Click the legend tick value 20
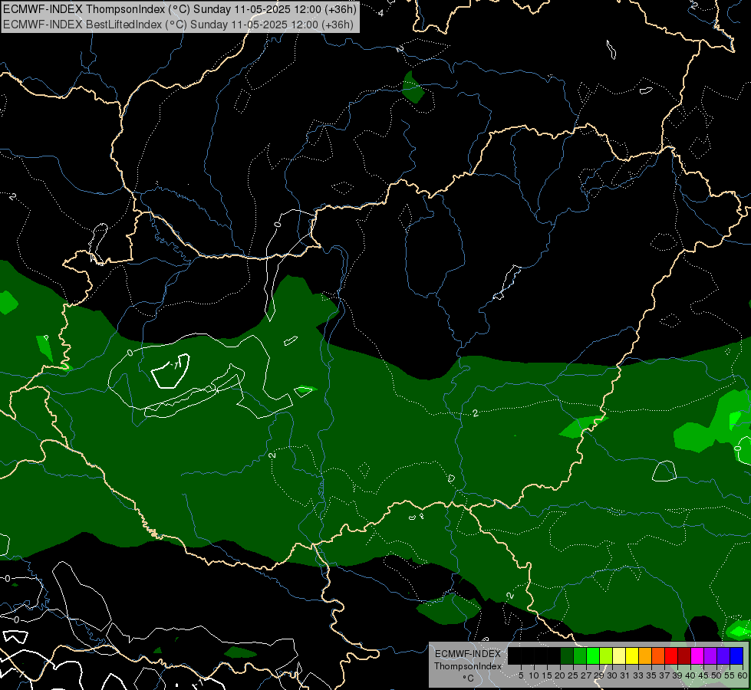 click(560, 675)
